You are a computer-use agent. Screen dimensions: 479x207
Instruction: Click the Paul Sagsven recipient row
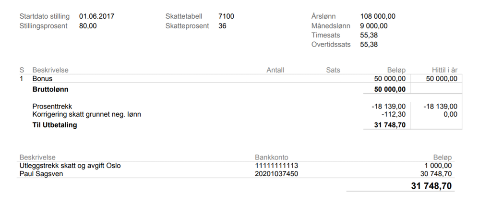tap(41, 174)
